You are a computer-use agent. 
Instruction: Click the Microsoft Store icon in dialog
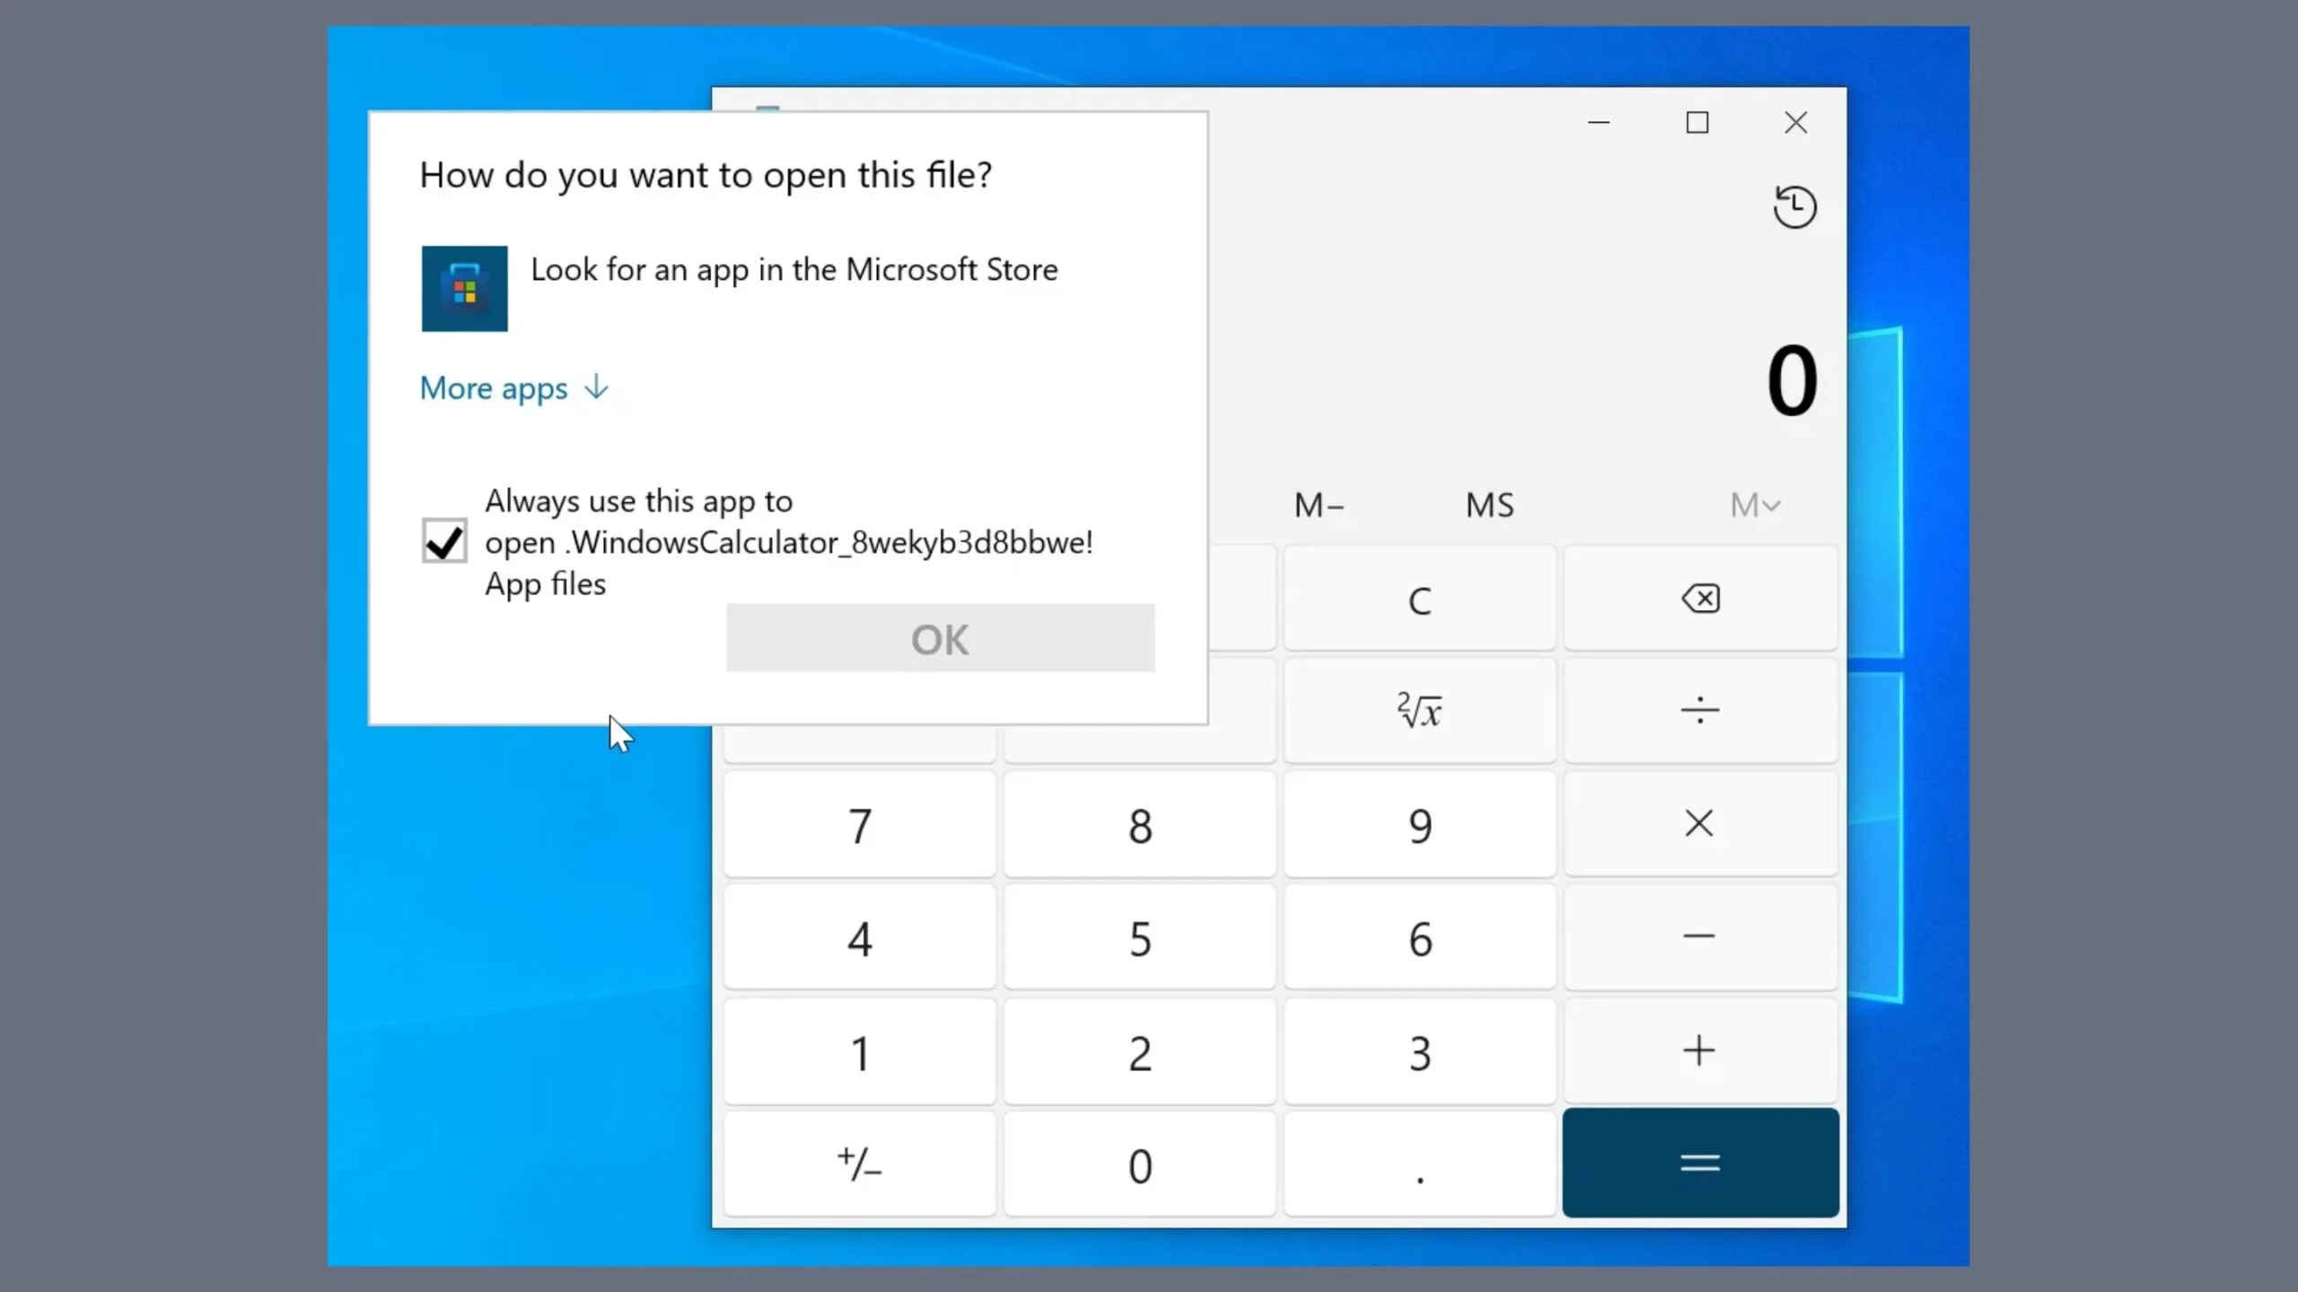coord(464,288)
